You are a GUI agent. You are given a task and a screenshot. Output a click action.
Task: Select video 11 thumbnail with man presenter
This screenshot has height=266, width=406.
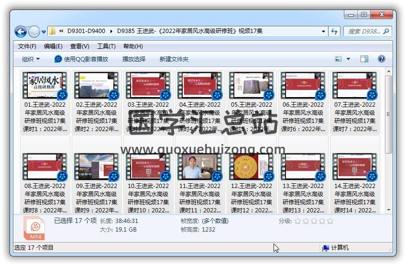[x=198, y=166]
